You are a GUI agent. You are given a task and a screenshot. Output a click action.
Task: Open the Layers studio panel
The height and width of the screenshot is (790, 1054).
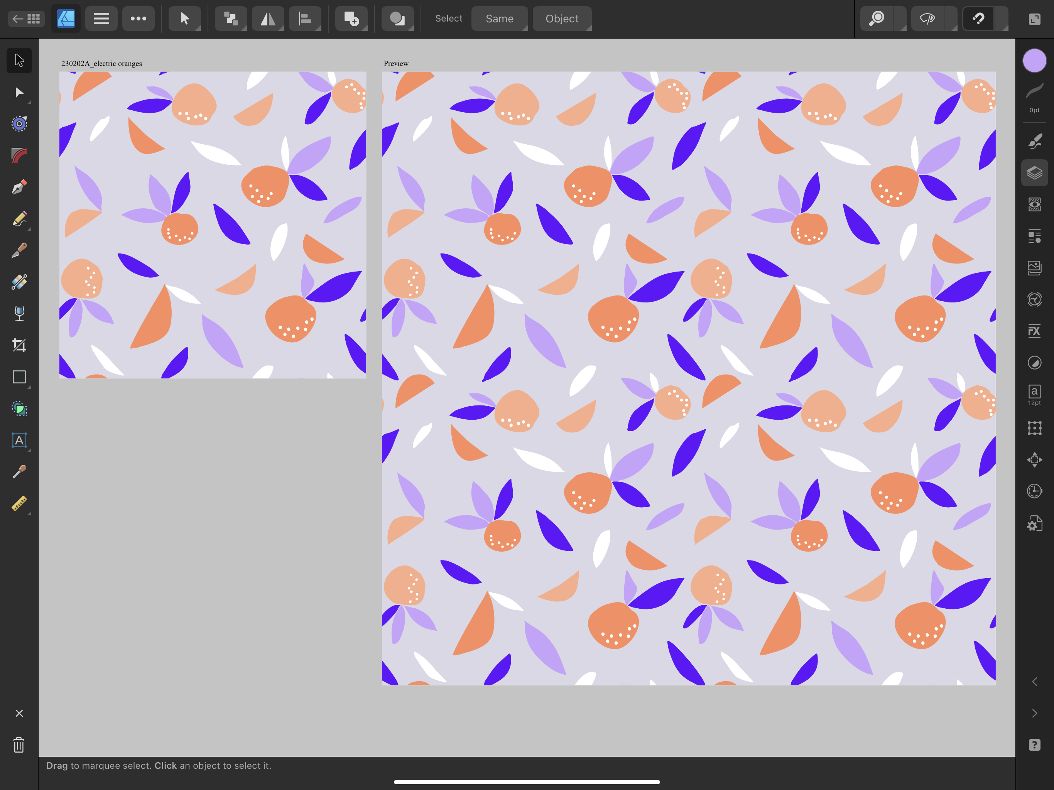pyautogui.click(x=1034, y=172)
